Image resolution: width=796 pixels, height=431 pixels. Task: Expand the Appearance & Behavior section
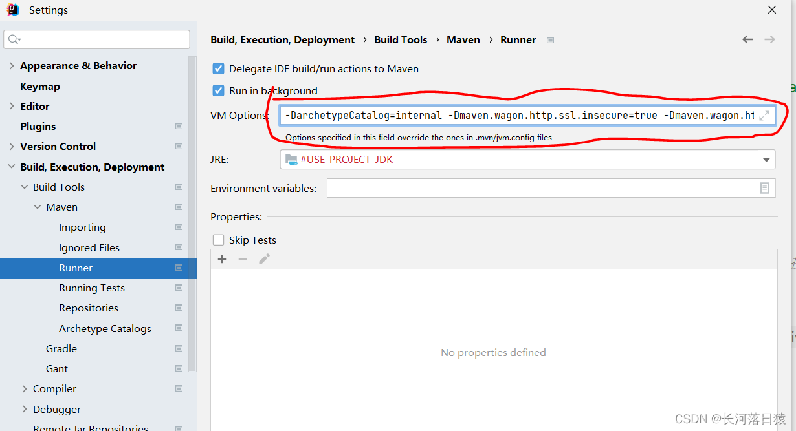pos(11,66)
